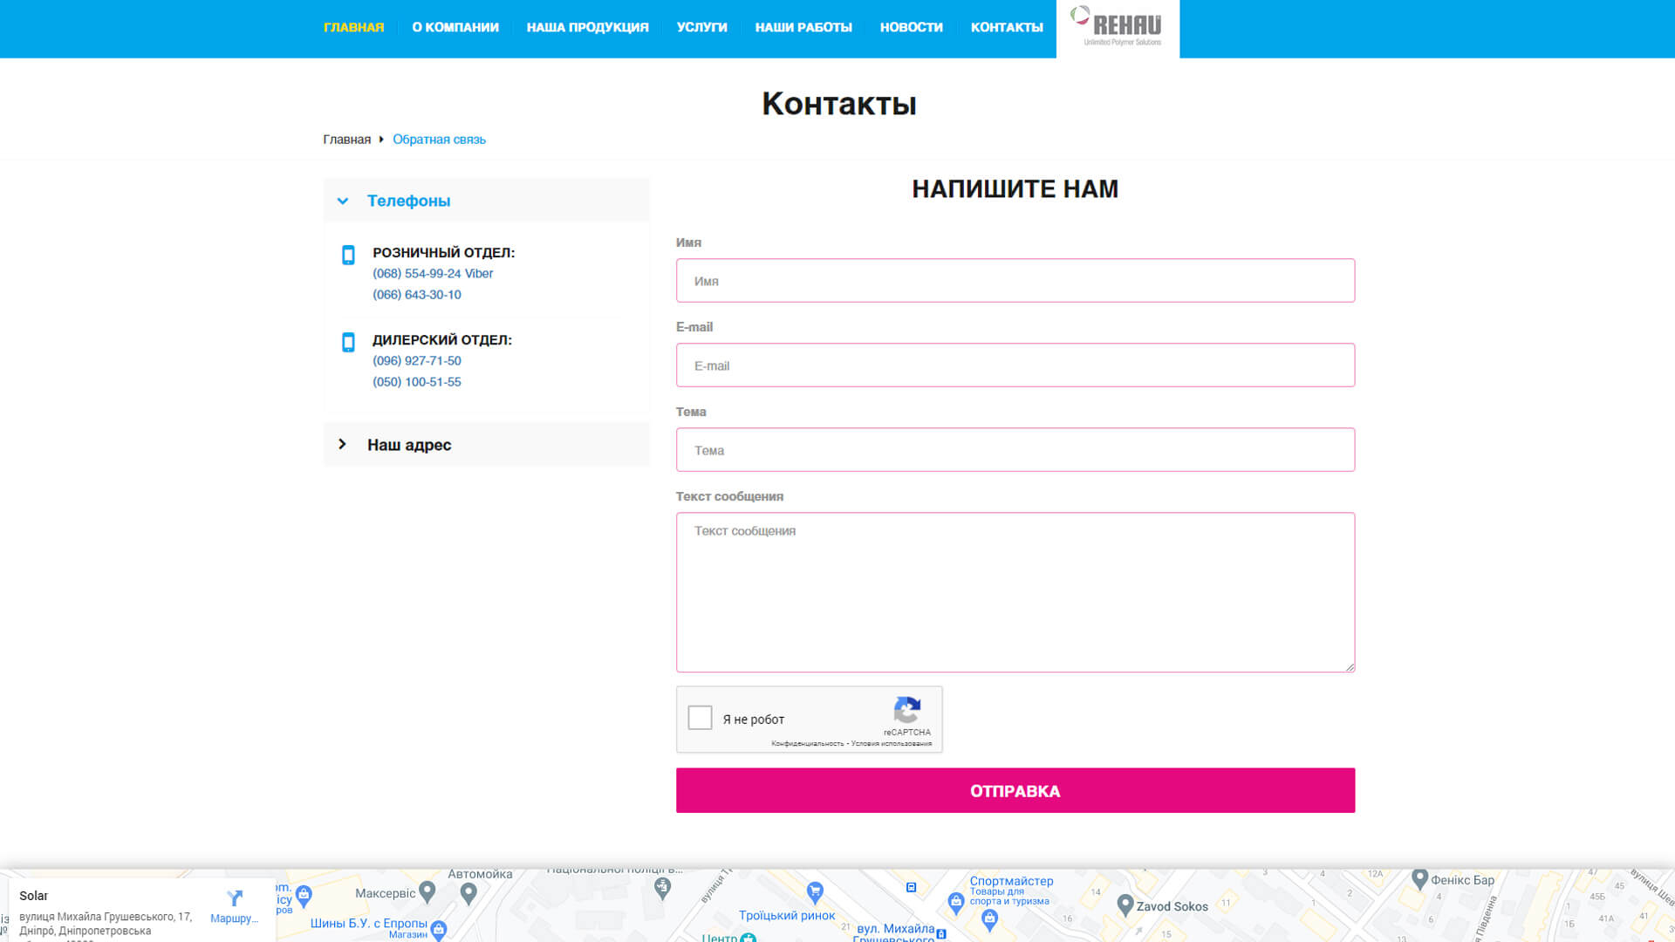Click the textarea resize handle corner

click(1350, 667)
